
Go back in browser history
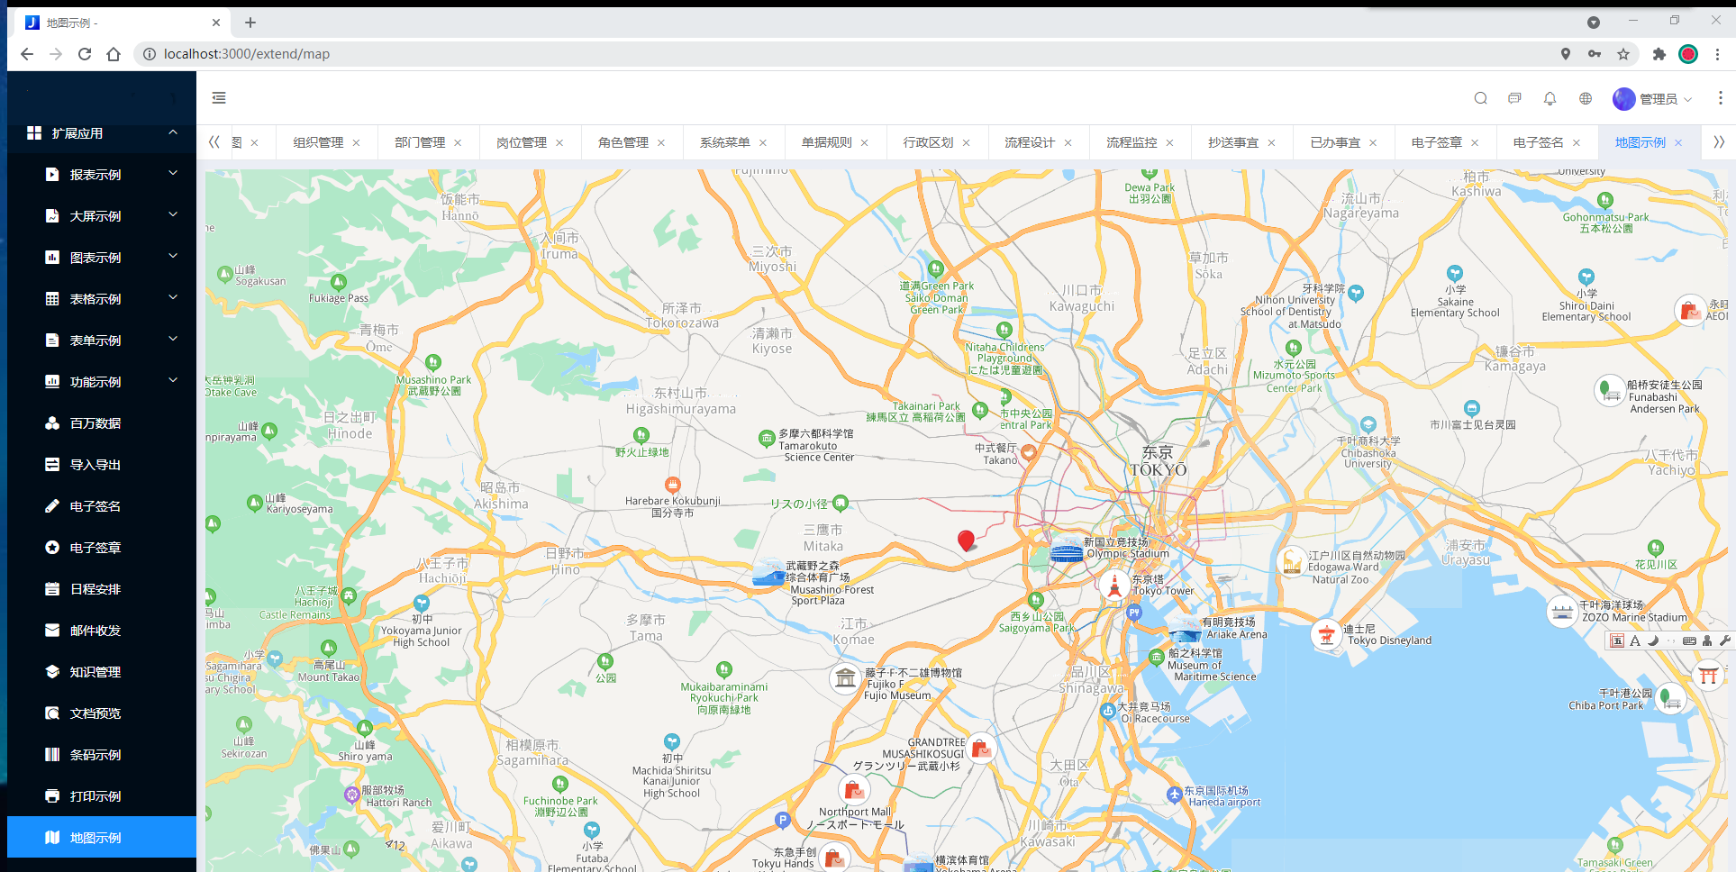27,54
